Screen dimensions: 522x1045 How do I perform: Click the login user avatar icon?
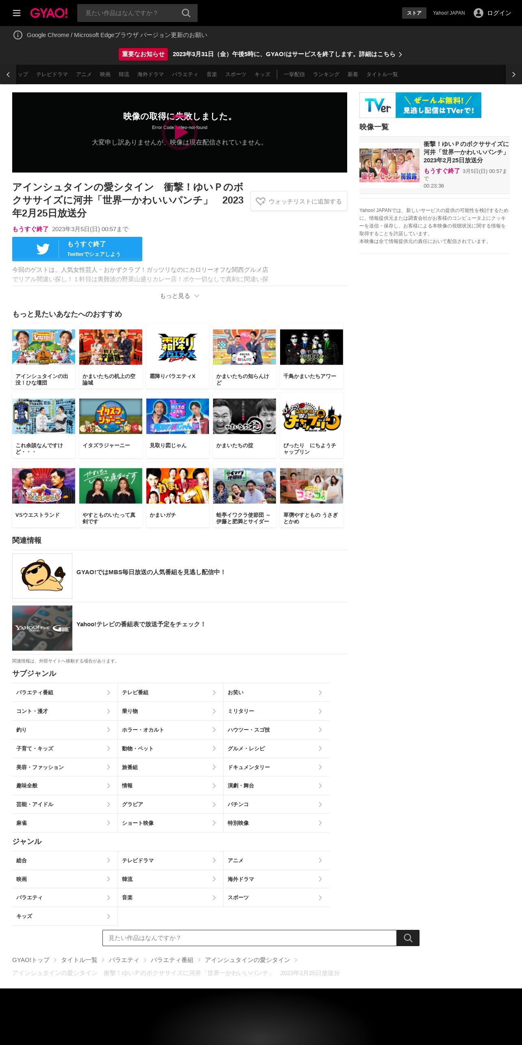(x=478, y=13)
